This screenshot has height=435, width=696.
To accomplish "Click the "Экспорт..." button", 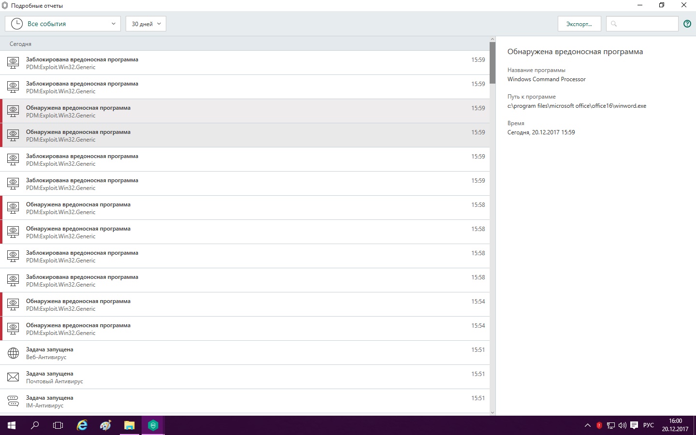I will click(579, 24).
